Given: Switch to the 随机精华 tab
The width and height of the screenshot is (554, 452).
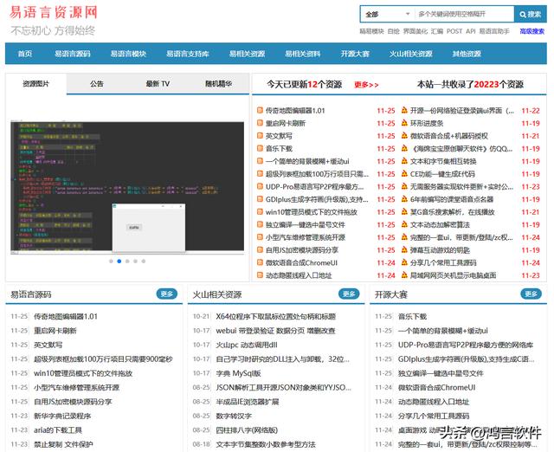Looking at the screenshot, I should [219, 84].
